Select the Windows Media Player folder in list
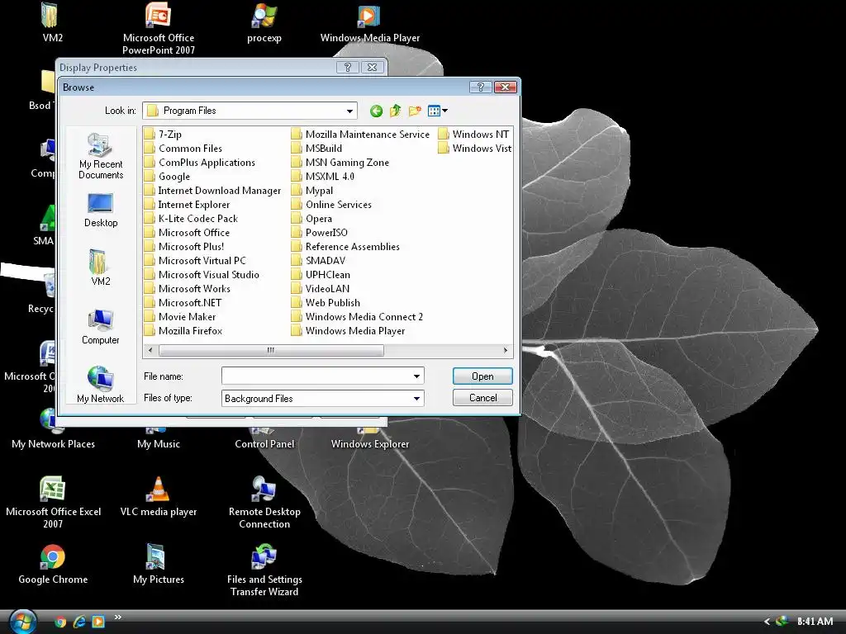The height and width of the screenshot is (634, 846). [x=348, y=330]
